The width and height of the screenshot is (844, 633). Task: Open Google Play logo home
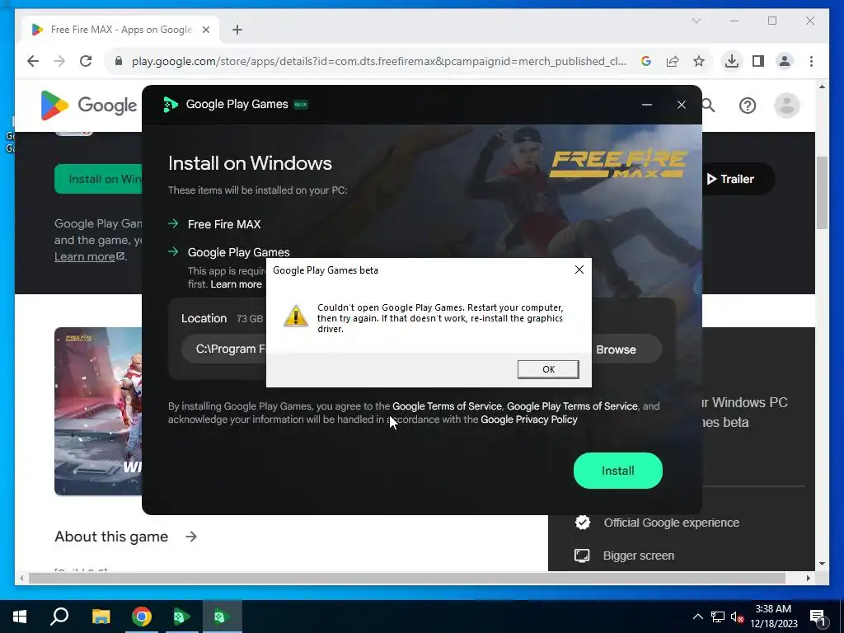pyautogui.click(x=89, y=105)
